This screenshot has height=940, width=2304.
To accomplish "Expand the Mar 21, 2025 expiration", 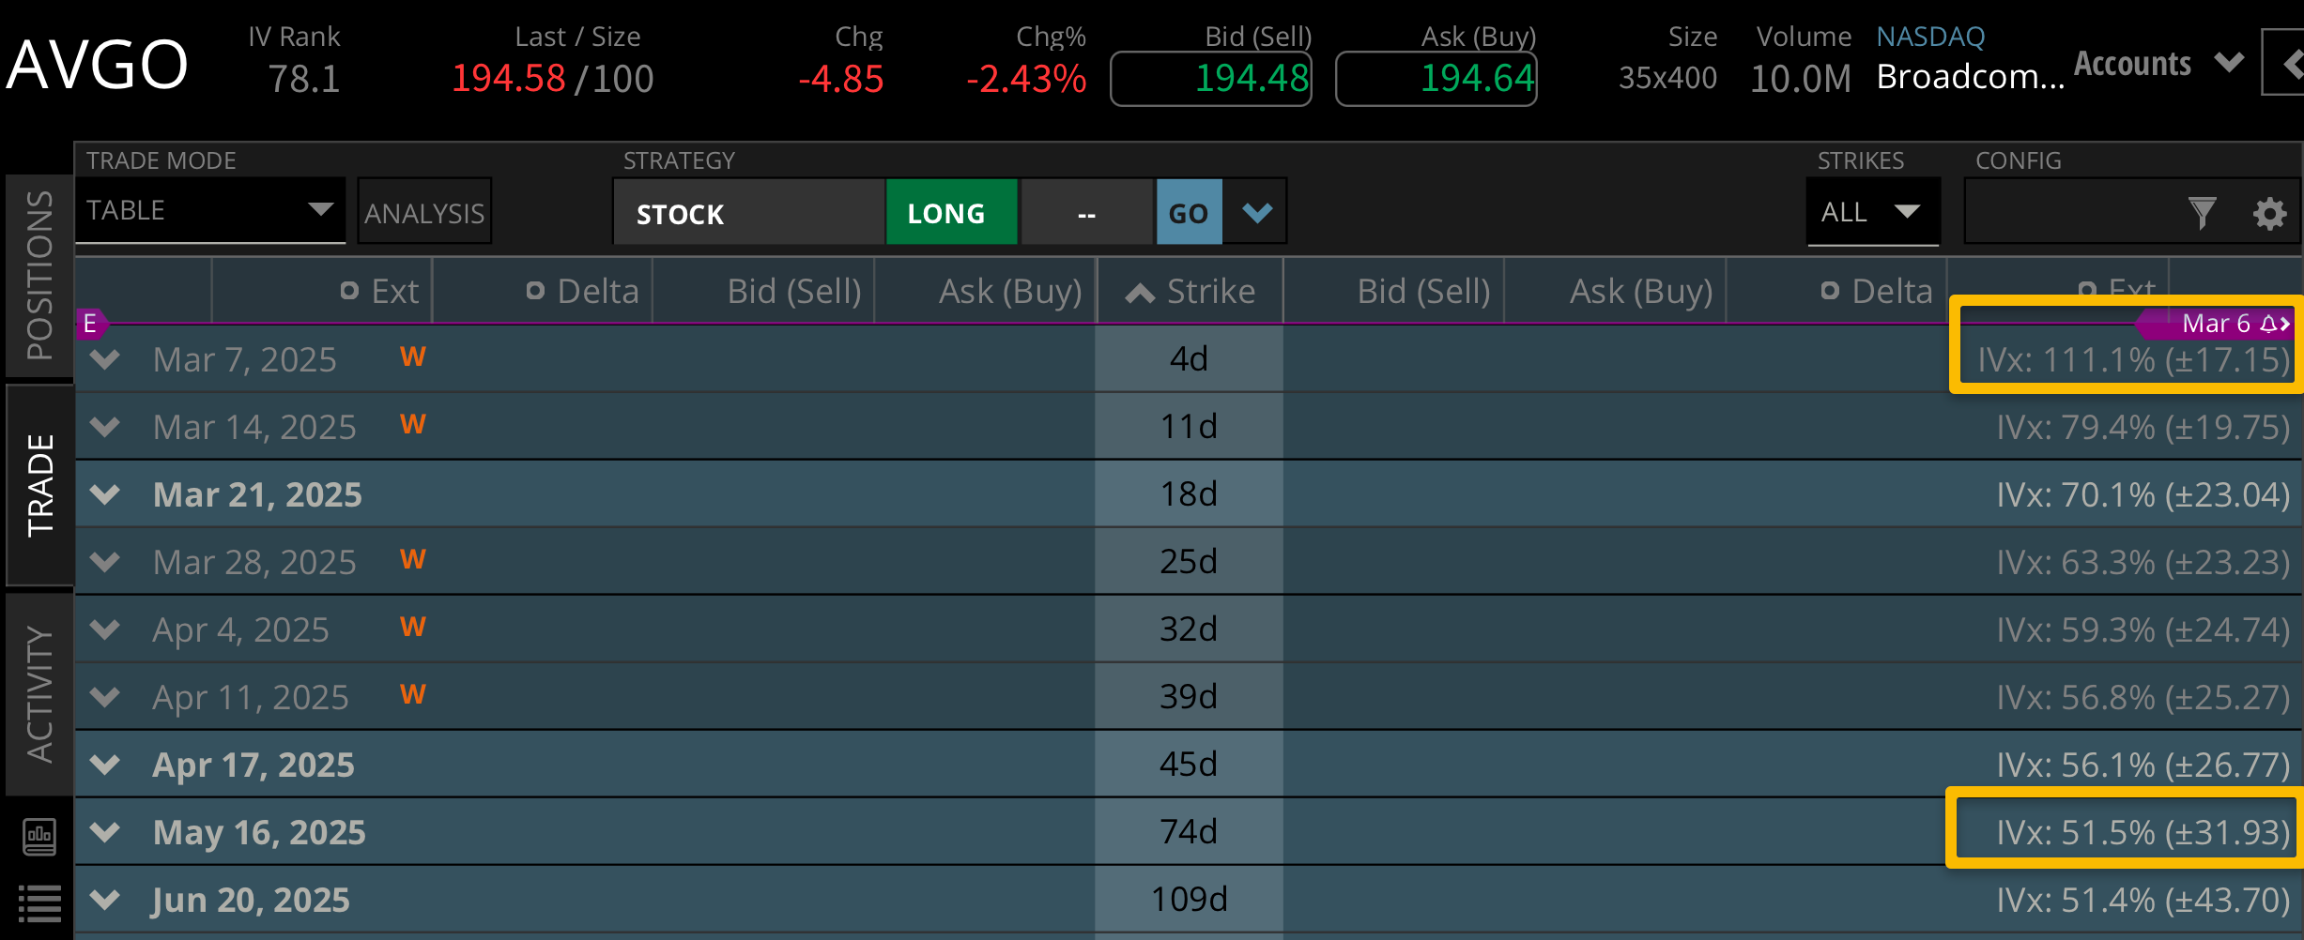I will pyautogui.click(x=105, y=494).
